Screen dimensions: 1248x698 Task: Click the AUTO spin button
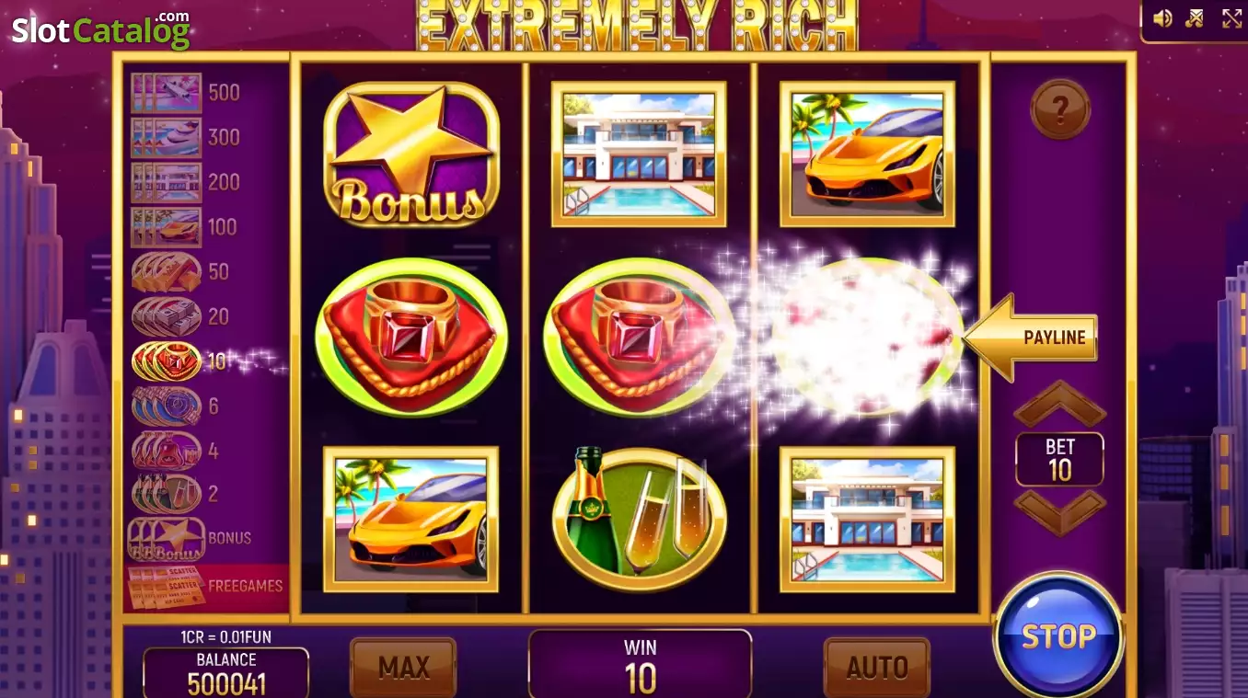tap(876, 667)
